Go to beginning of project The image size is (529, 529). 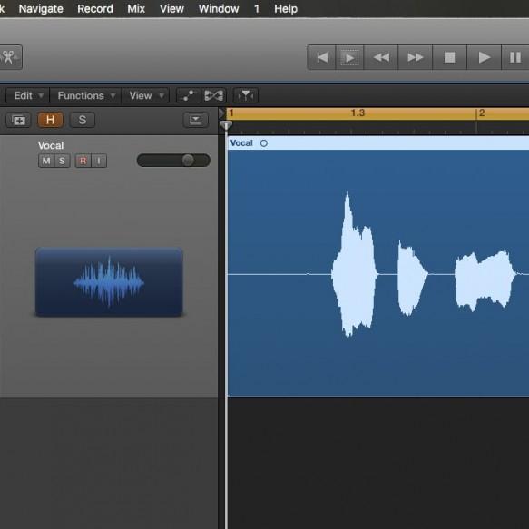click(321, 57)
